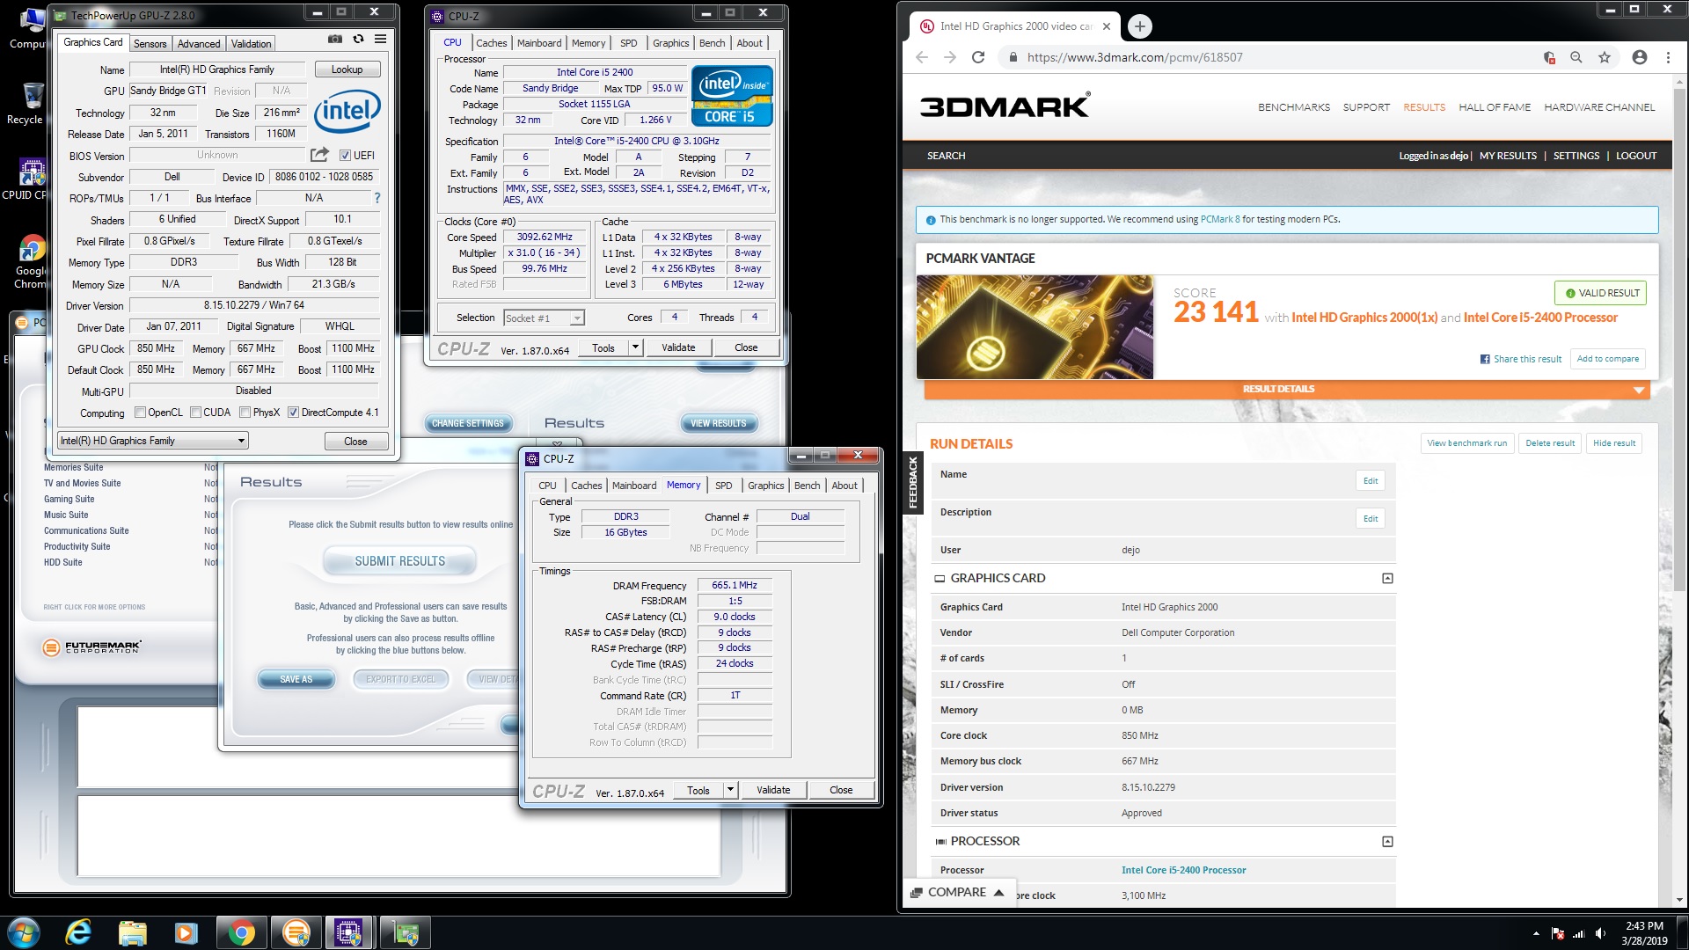Viewport: 1689px width, 950px height.
Task: Close the Intel HD Graphics 2000 tab
Action: 1107,26
